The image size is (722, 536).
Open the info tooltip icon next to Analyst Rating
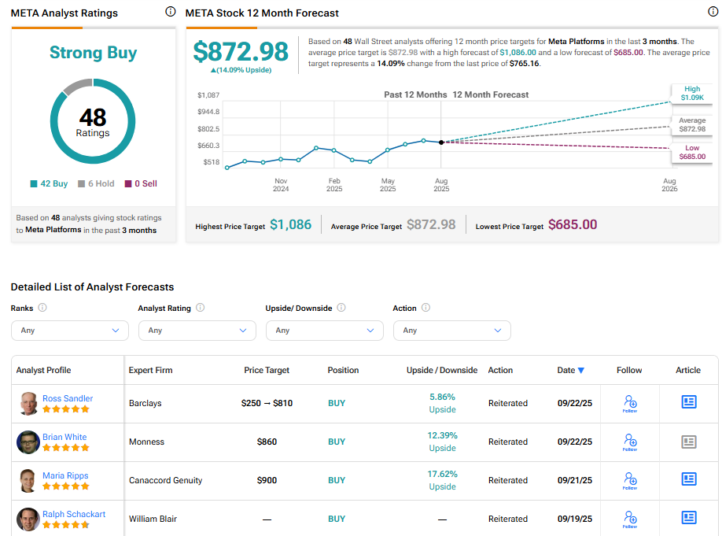pos(201,308)
